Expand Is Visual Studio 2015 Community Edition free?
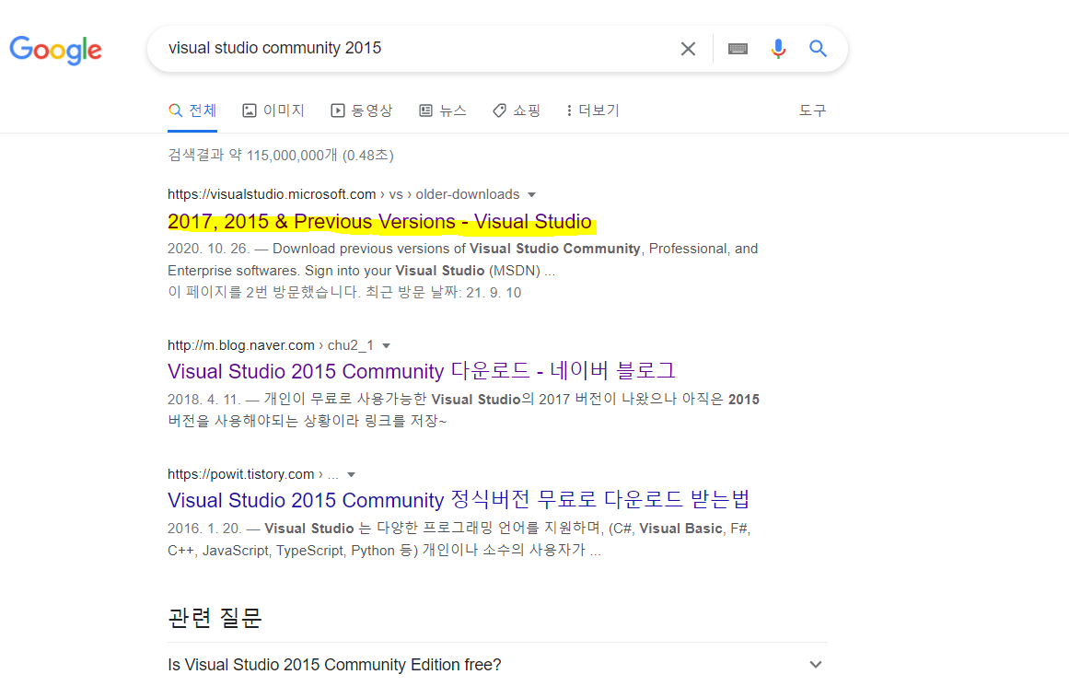The height and width of the screenshot is (686, 1069). 497,664
